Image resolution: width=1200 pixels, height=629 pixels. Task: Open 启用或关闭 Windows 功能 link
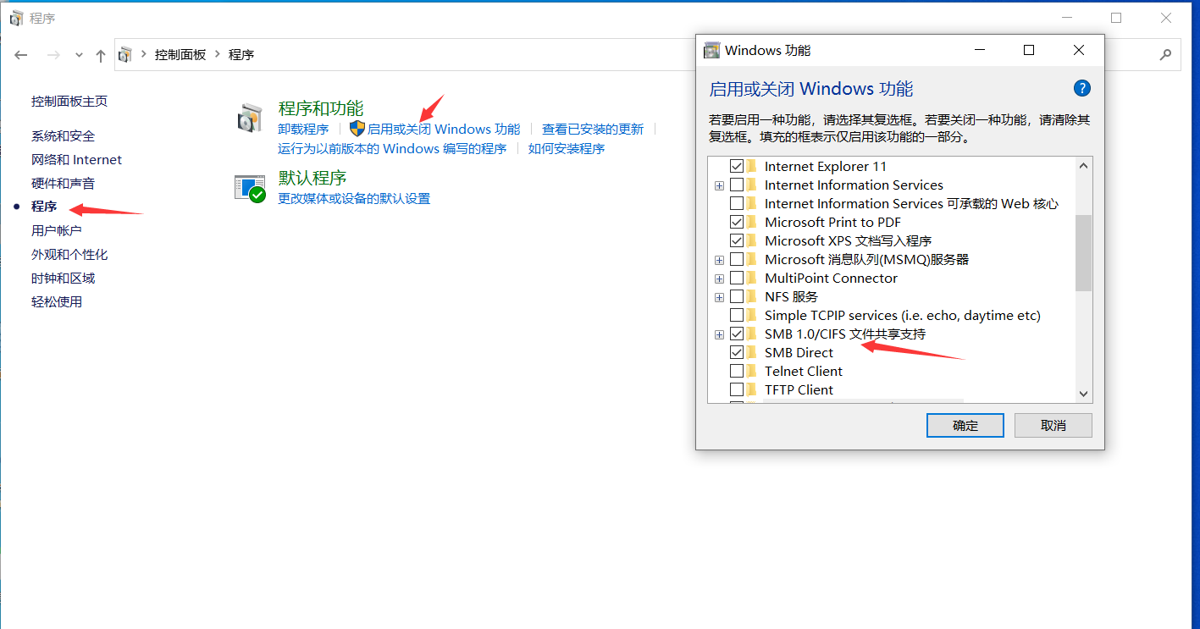(x=444, y=129)
